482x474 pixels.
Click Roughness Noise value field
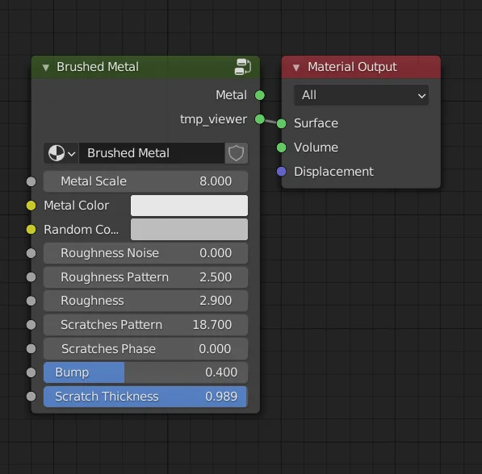145,253
